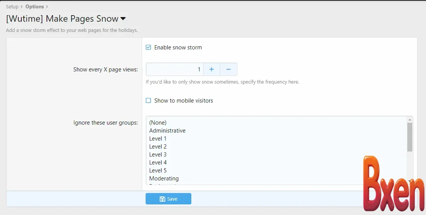The image size is (426, 215).
Task: Focus the Show every X page views field
Action: pyautogui.click(x=175, y=70)
